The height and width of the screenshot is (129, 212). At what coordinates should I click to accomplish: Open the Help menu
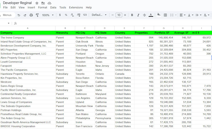click(x=89, y=7)
